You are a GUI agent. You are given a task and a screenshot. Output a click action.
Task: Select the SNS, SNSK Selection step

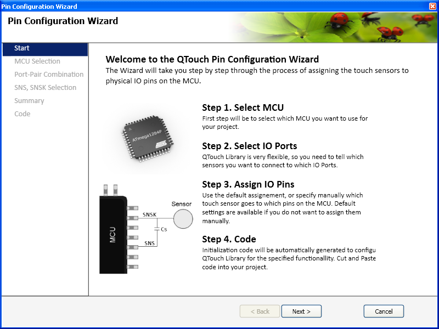pyautogui.click(x=46, y=88)
